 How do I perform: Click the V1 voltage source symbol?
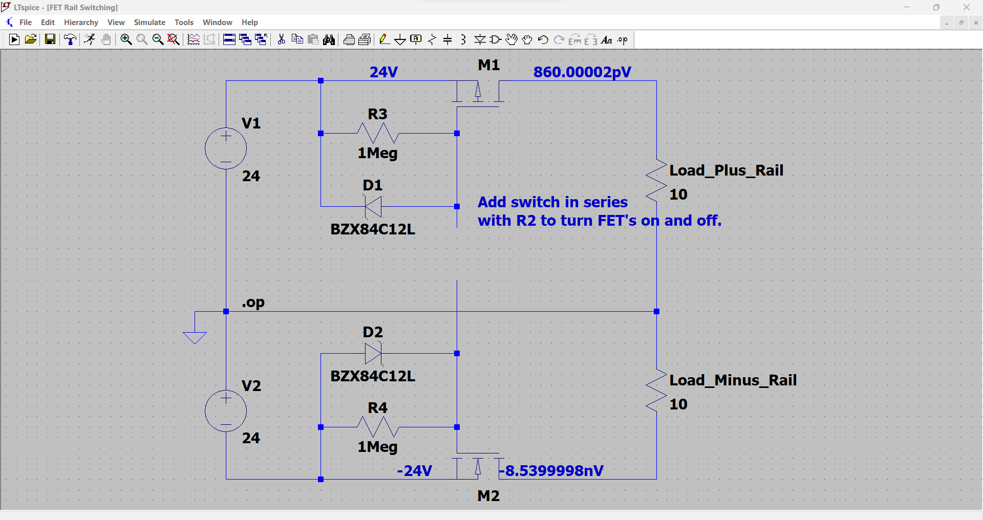coord(226,148)
